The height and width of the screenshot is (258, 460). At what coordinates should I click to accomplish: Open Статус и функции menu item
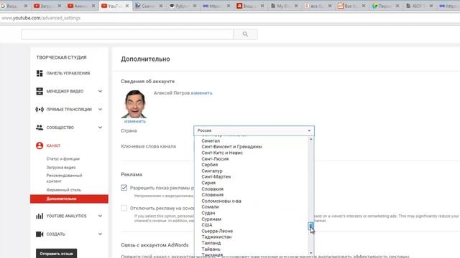[x=63, y=158]
